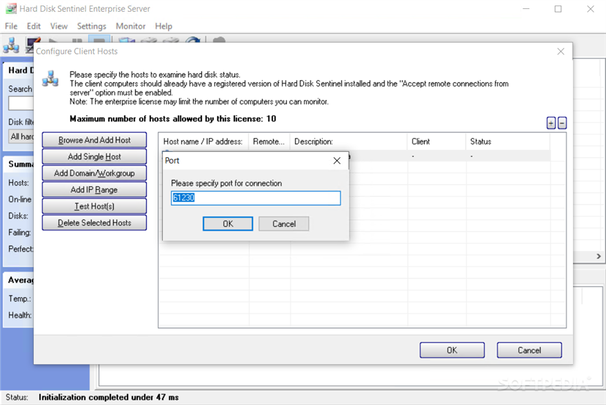Image resolution: width=606 pixels, height=405 pixels.
Task: Click the Client column header
Action: point(436,141)
